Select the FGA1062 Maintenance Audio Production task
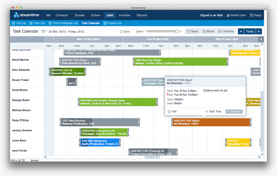Viewport: 277px width, 176px height. coord(100,142)
